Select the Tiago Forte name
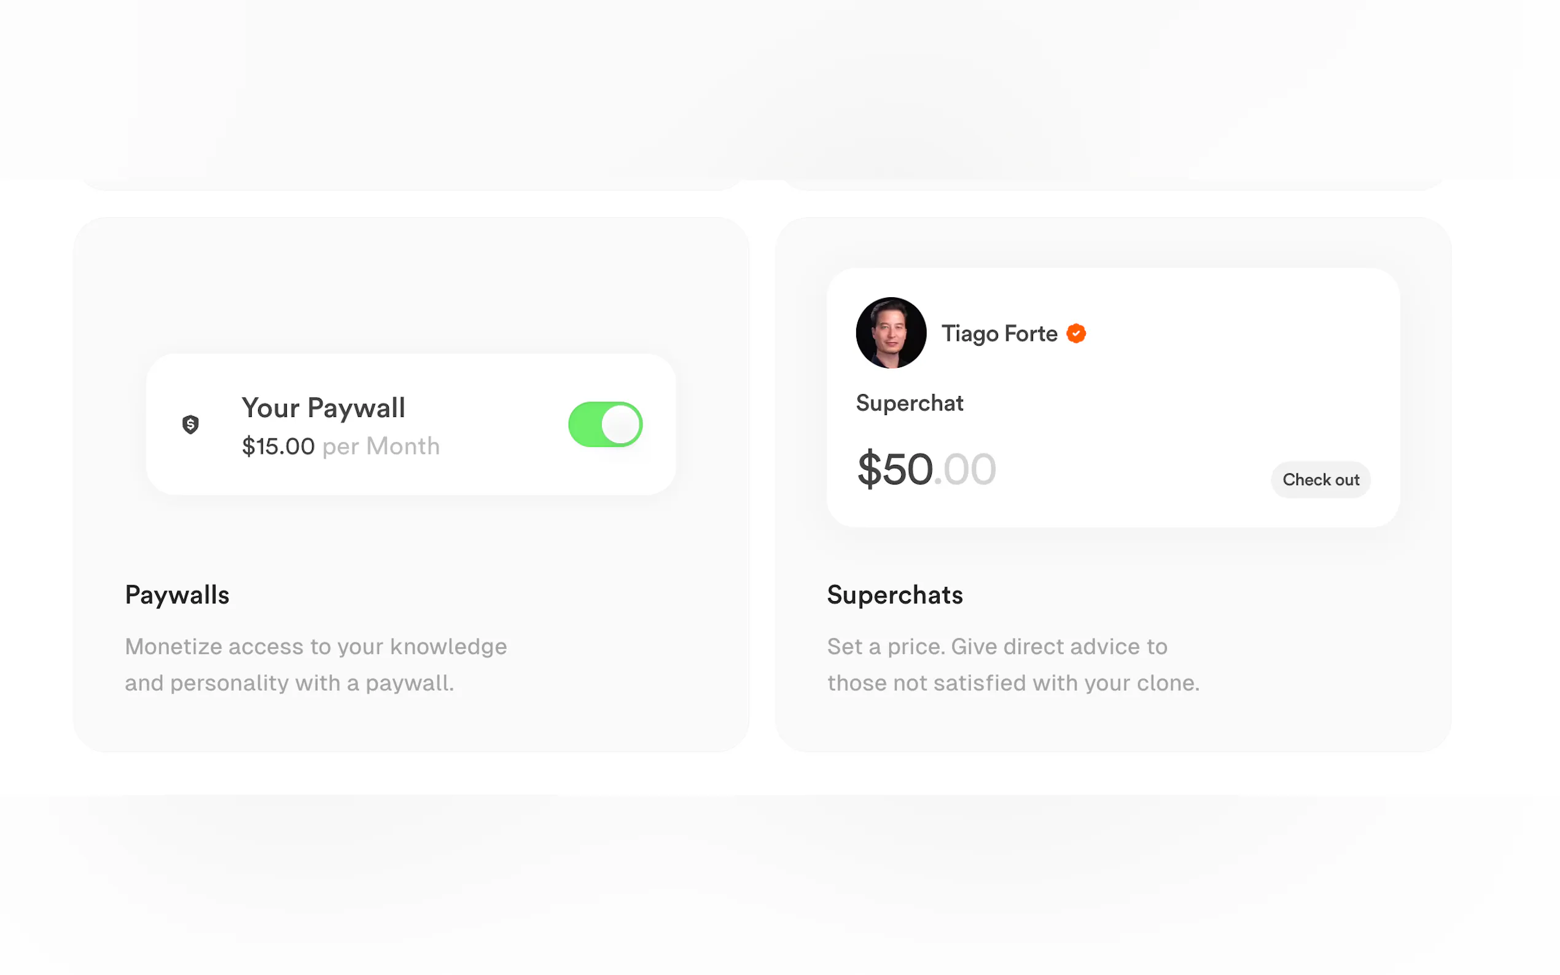 coord(999,333)
